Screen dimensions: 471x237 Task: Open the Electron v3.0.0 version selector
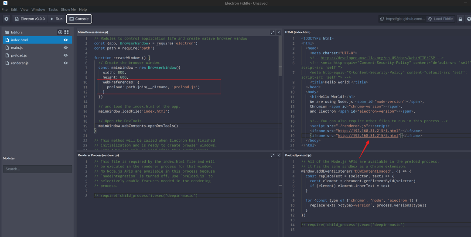click(x=30, y=19)
